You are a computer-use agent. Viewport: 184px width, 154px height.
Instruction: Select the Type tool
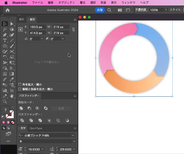(x=5, y=40)
